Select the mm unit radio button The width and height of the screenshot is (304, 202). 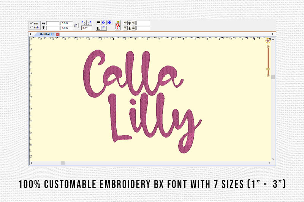[x=32, y=23]
